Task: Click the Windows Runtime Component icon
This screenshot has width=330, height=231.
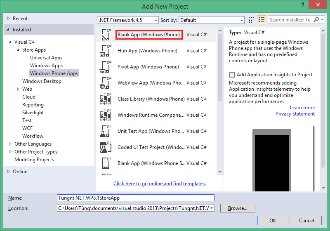Action: 106,115
